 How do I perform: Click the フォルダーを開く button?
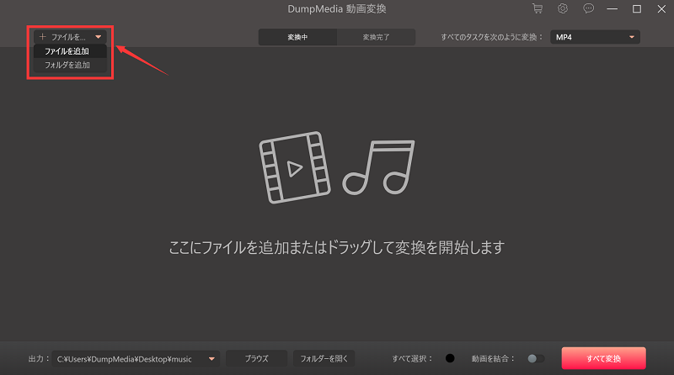pyautogui.click(x=324, y=359)
